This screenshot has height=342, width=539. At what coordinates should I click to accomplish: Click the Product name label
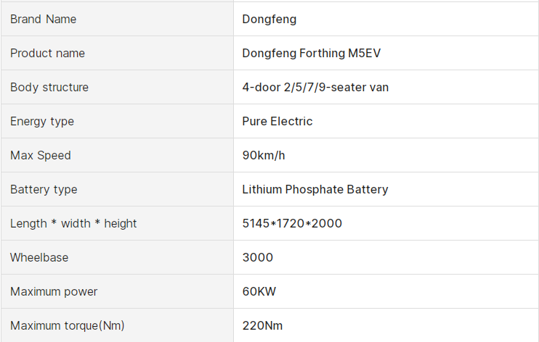pos(47,53)
